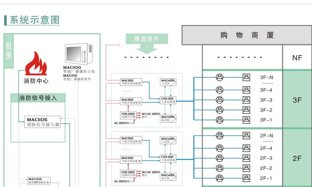Click the round speaker icon in row 3F-2

click(220, 110)
